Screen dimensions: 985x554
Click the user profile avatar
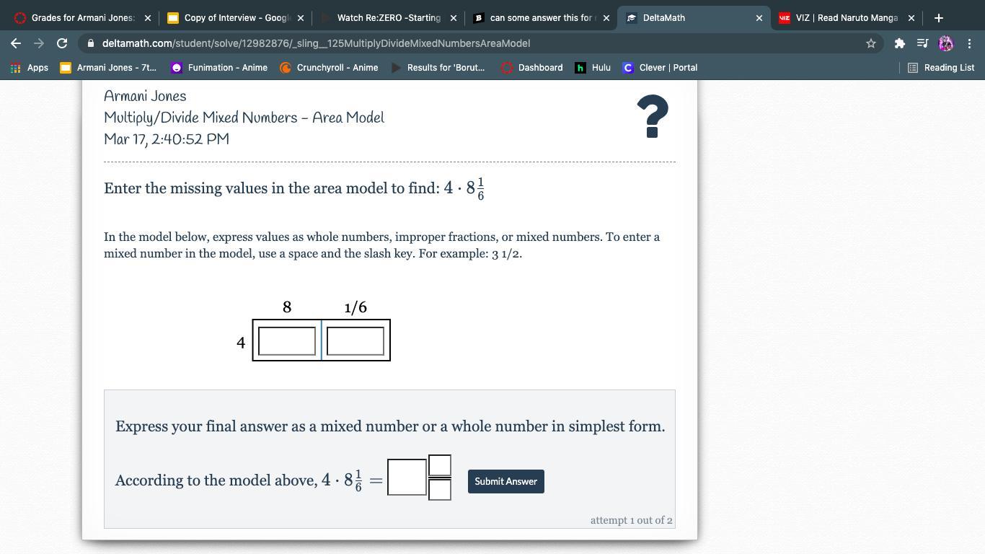point(946,43)
